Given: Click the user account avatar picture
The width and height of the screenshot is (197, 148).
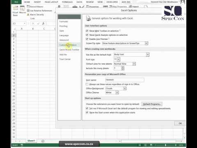Looking at the screenshot, I should coord(183,2).
